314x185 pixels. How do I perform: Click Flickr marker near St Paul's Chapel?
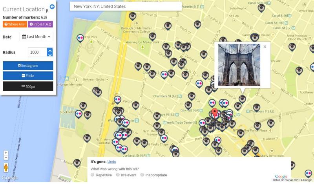(164, 139)
